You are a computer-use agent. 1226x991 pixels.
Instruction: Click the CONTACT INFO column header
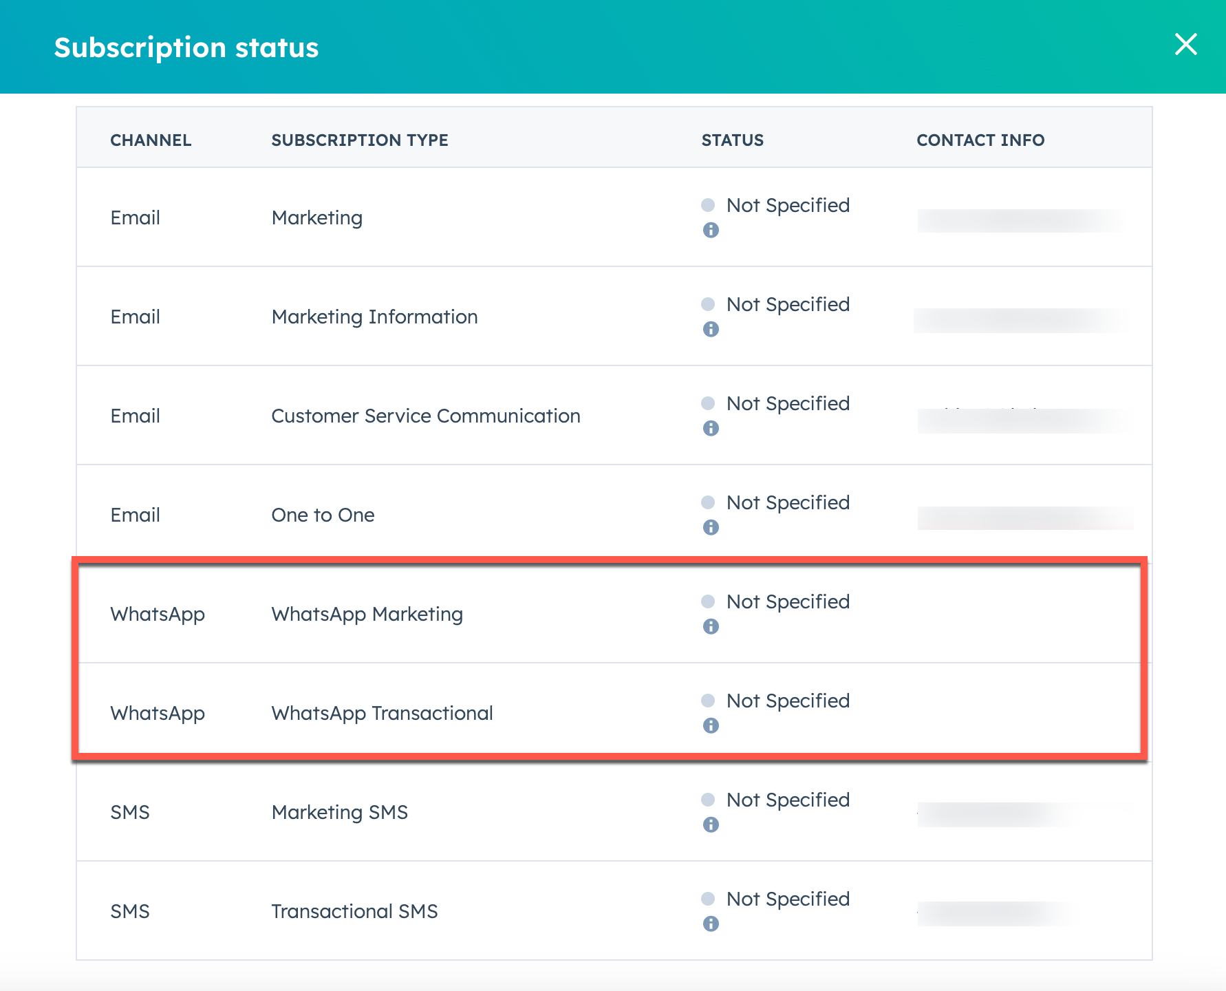click(980, 140)
